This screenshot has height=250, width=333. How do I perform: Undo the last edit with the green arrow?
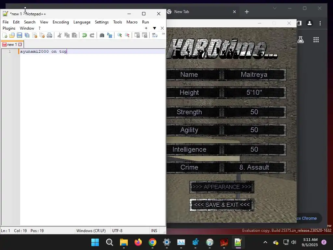85,35
